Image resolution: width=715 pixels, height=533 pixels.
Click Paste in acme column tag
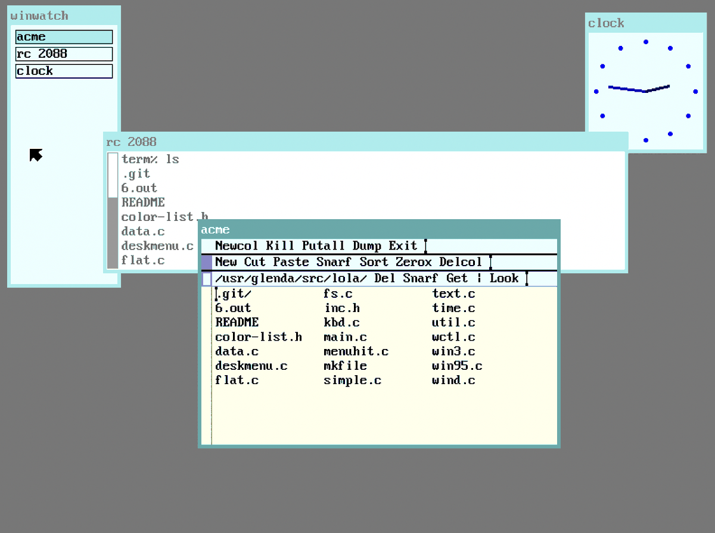coord(291,262)
